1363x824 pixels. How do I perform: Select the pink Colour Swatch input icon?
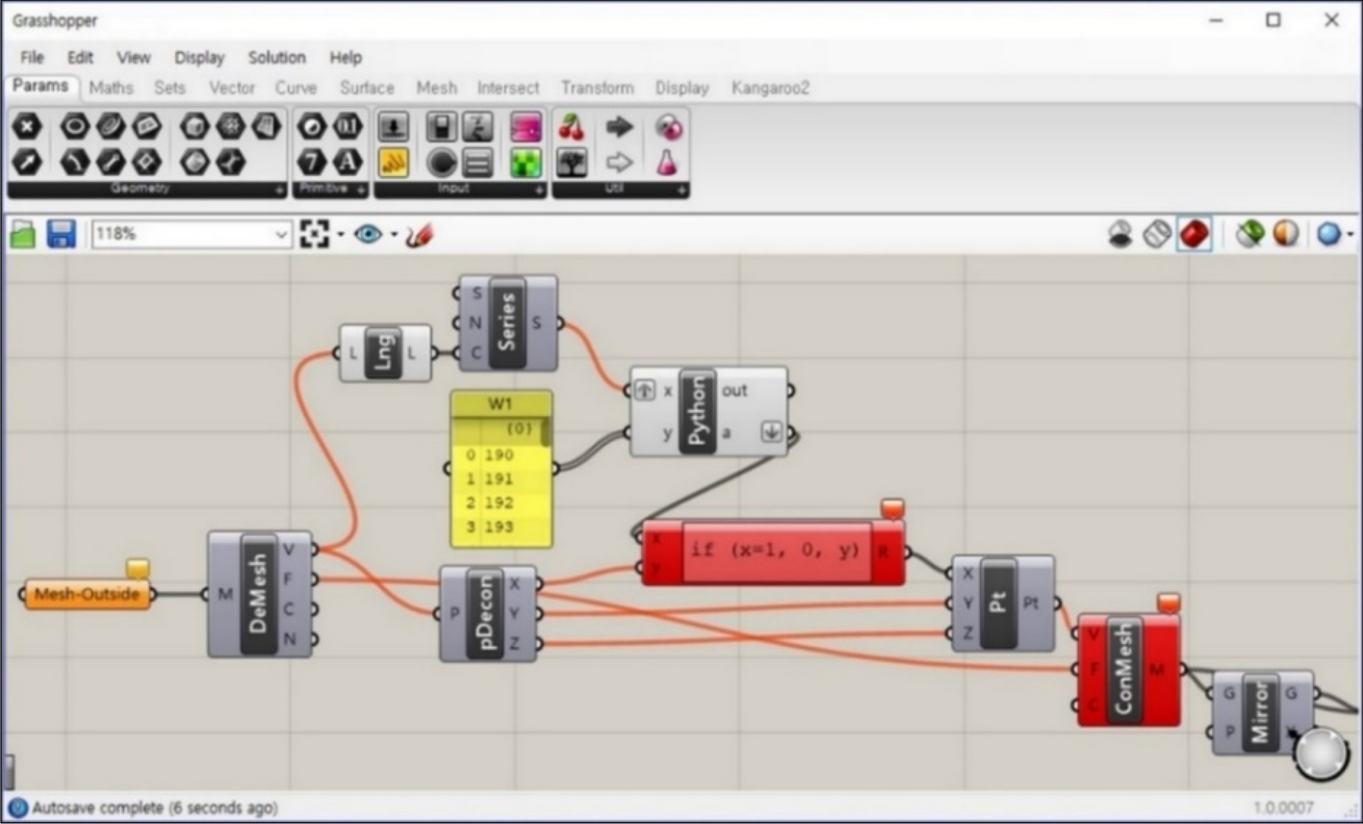[x=526, y=126]
